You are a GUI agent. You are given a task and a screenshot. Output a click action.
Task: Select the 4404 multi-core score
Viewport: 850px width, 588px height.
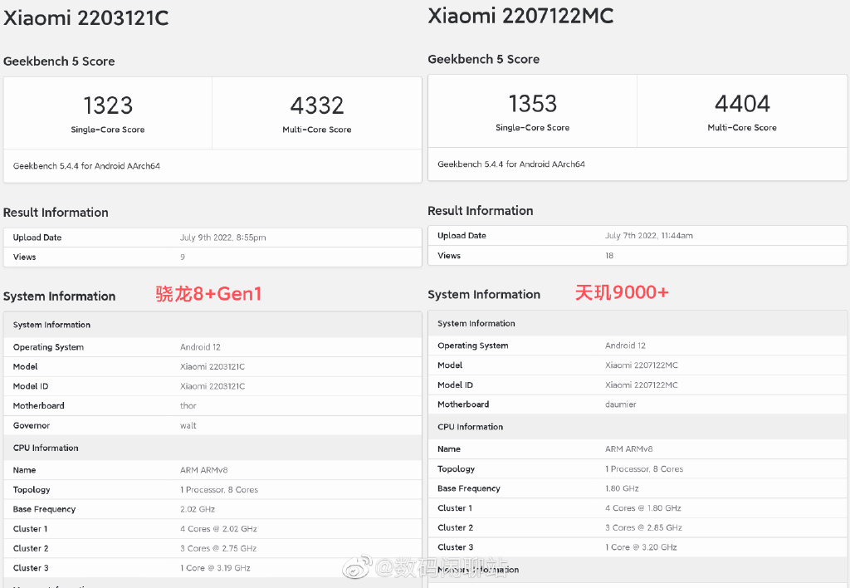742,104
